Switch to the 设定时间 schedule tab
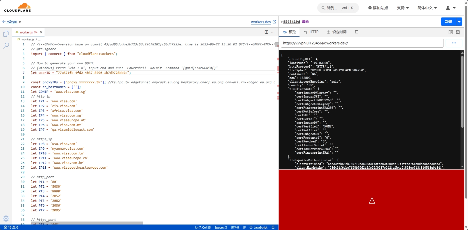468x230 pixels. (x=336, y=32)
